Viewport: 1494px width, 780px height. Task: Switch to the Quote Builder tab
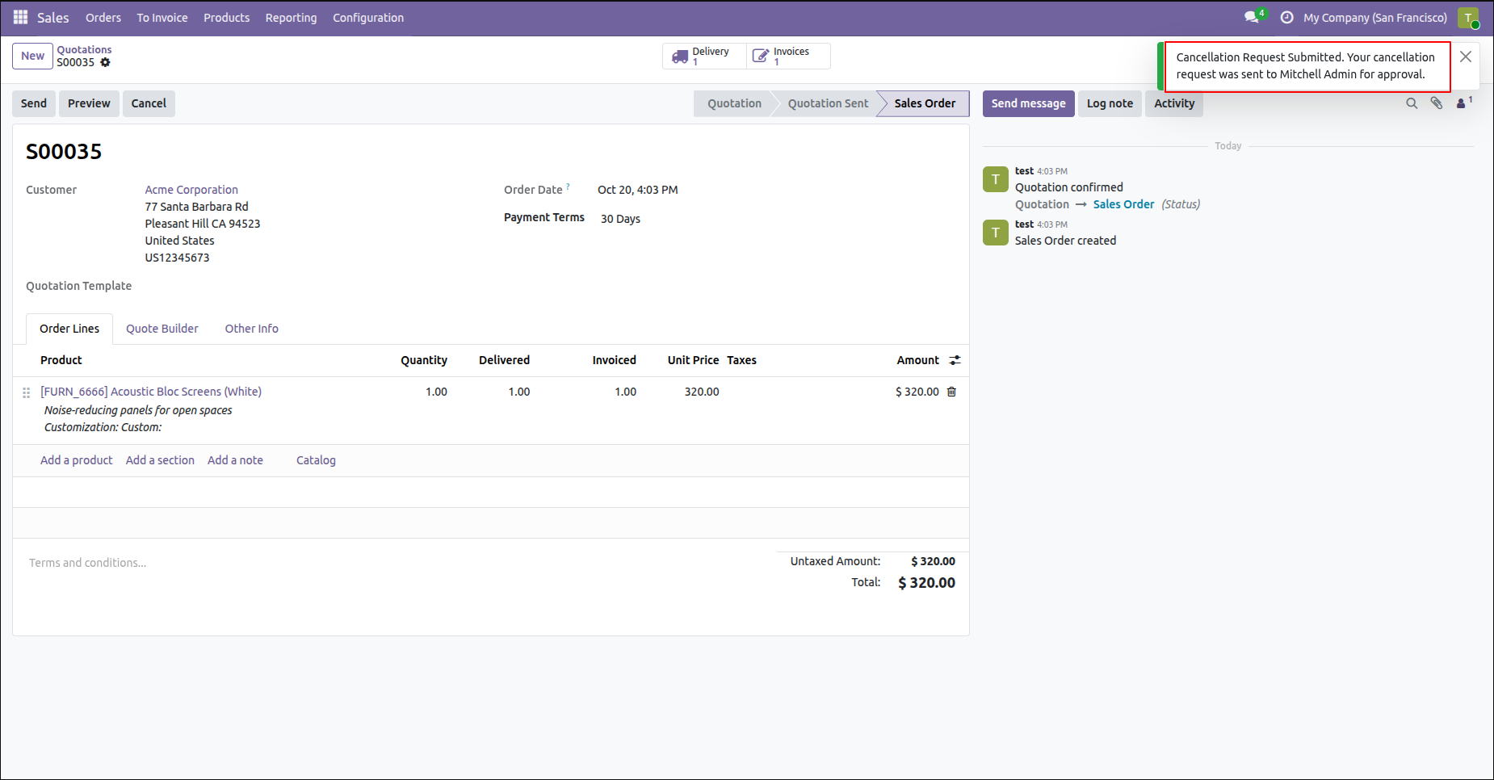(x=162, y=329)
